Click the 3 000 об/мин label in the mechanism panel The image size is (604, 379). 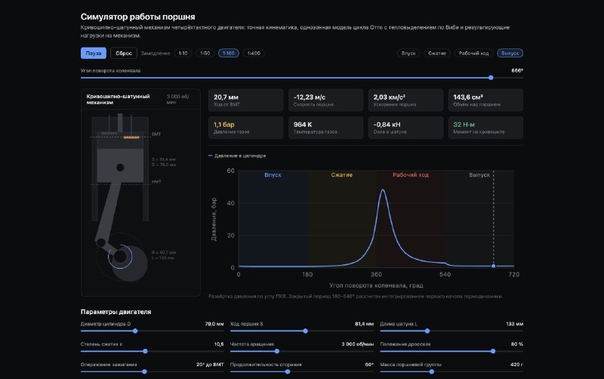[177, 100]
